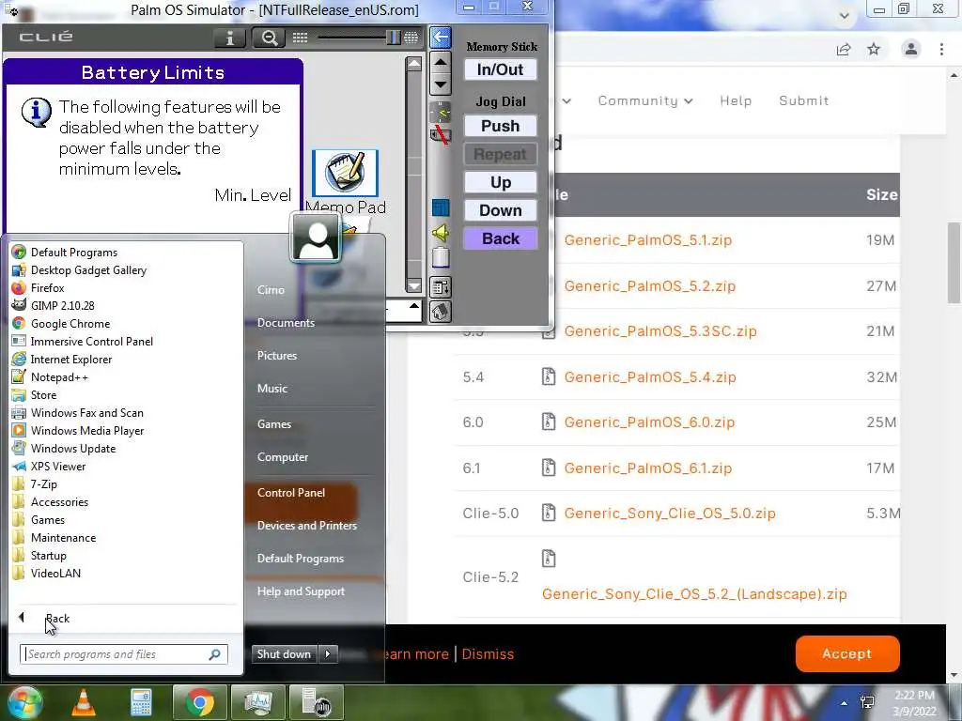Click the Jog Dial Push button

click(501, 126)
